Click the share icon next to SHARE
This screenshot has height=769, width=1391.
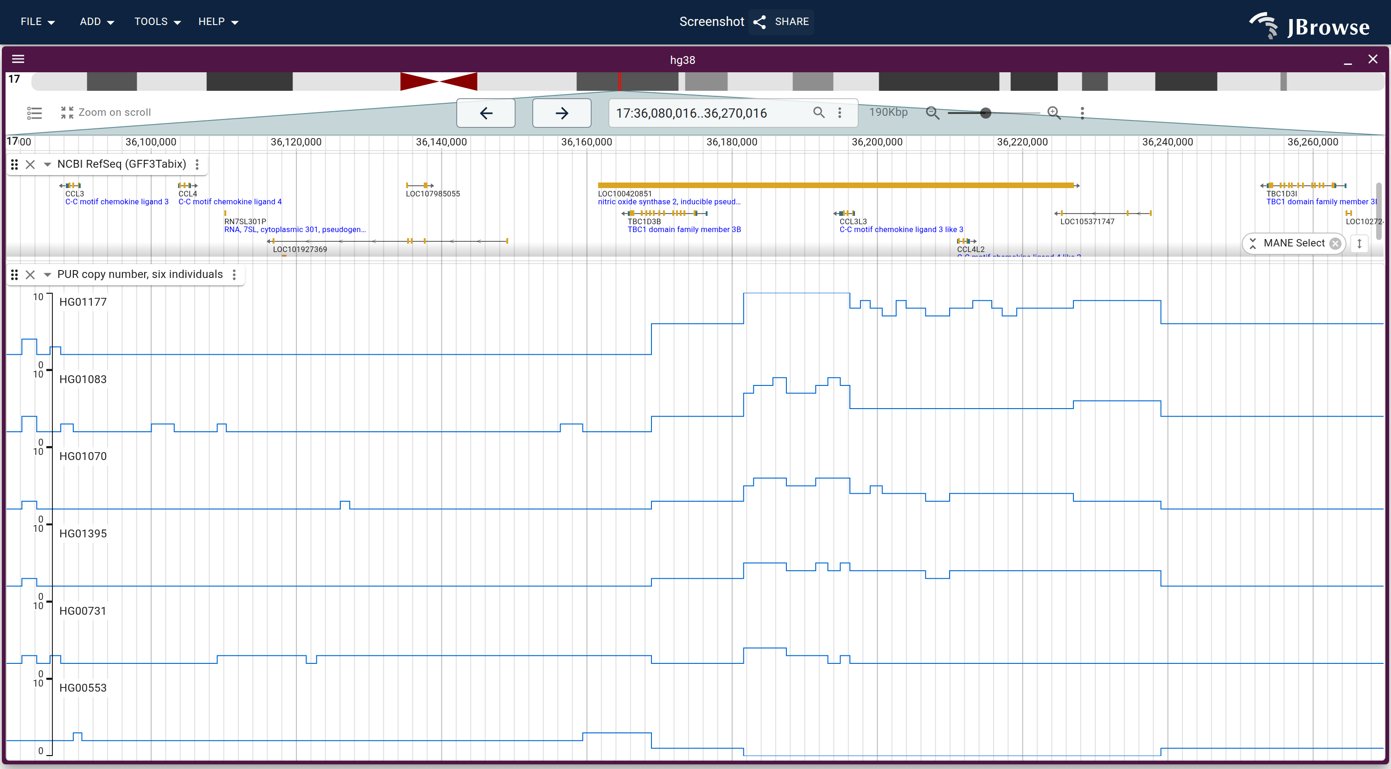[760, 22]
